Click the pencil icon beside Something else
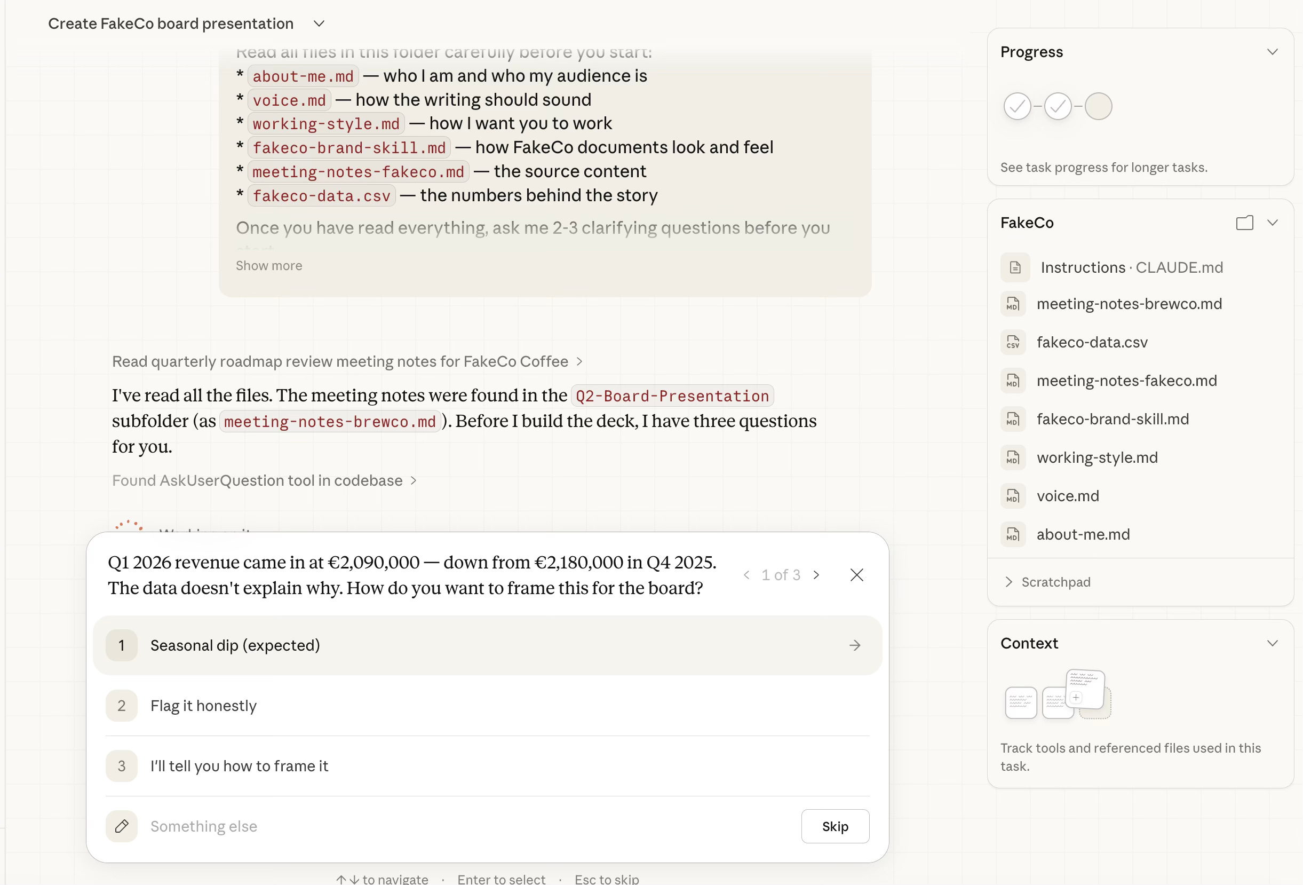This screenshot has width=1303, height=885. [x=122, y=826]
